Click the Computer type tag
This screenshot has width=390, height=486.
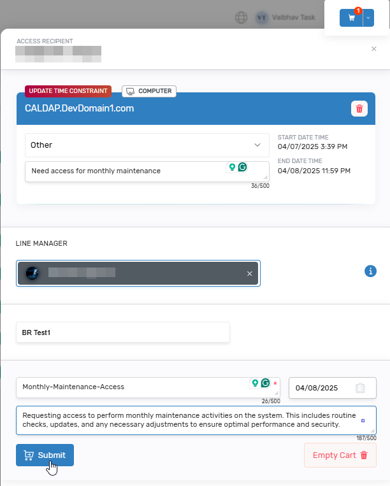149,91
